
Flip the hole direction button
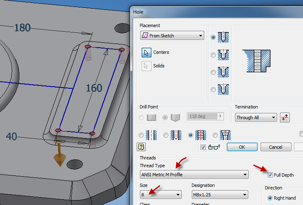[x=285, y=117]
